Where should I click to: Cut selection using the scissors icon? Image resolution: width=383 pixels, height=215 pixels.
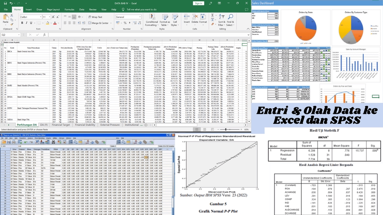coord(12,16)
